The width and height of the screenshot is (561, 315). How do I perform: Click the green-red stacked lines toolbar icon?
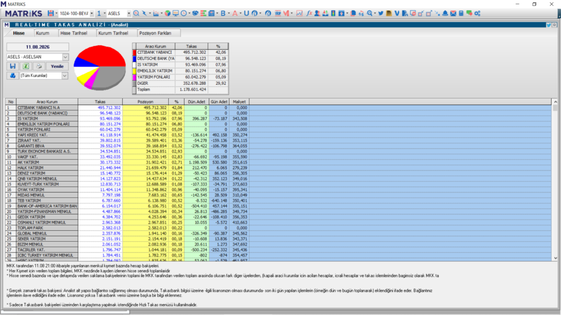pyautogui.click(x=203, y=13)
